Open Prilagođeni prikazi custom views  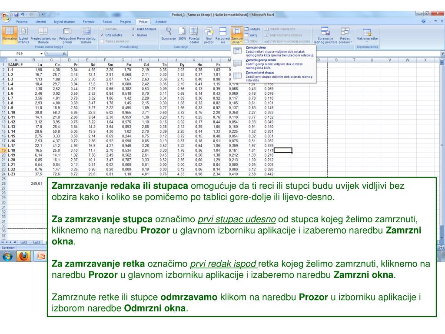point(67,35)
